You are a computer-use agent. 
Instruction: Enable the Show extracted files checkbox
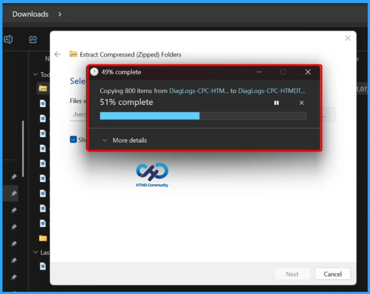coord(73,139)
